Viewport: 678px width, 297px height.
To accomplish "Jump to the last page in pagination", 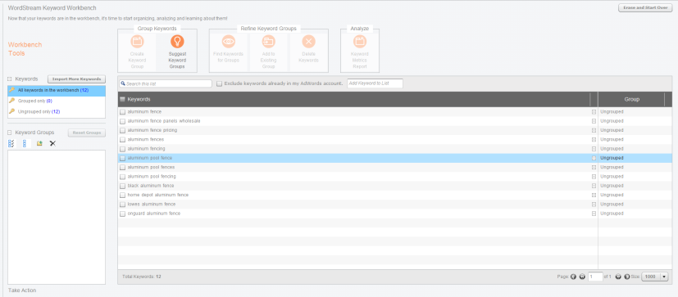I will click(626, 277).
